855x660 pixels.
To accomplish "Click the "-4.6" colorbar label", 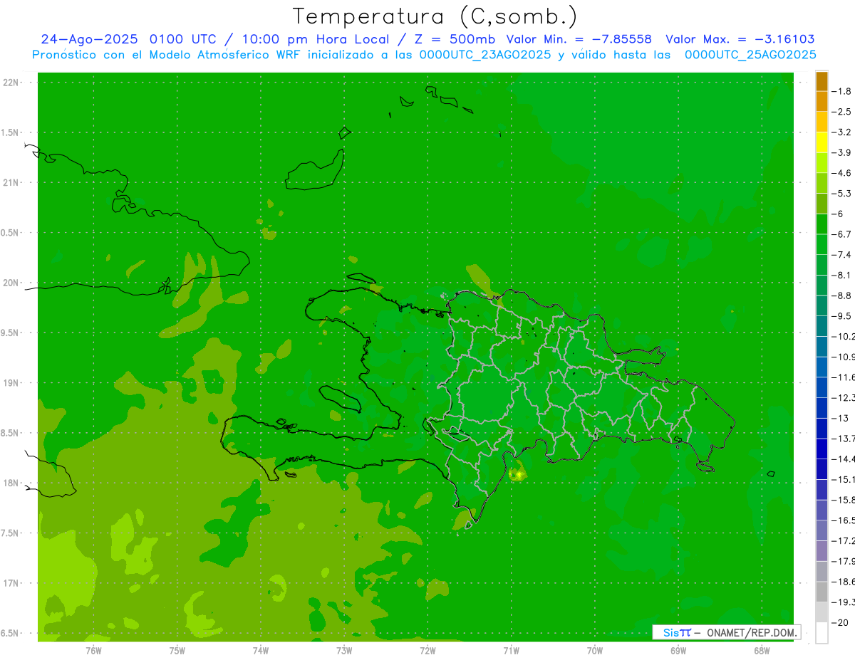I will point(843,173).
